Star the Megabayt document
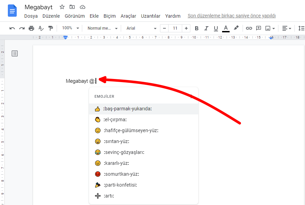The width and height of the screenshot is (305, 205). [x=62, y=7]
